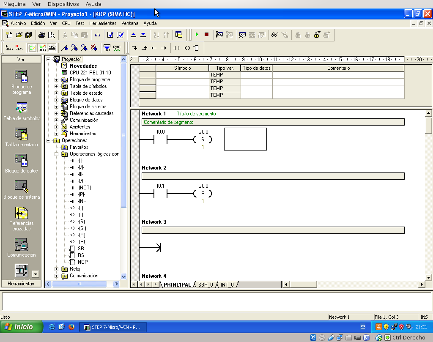The width and height of the screenshot is (433, 342).
Task: Open Bloque de datos from the sidebar
Action: coord(22,163)
